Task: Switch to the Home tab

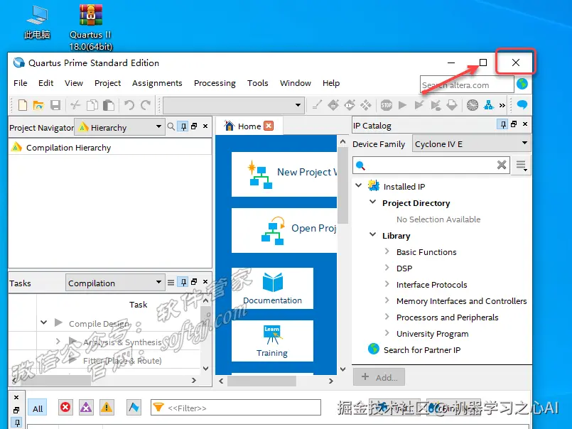Action: (x=249, y=126)
